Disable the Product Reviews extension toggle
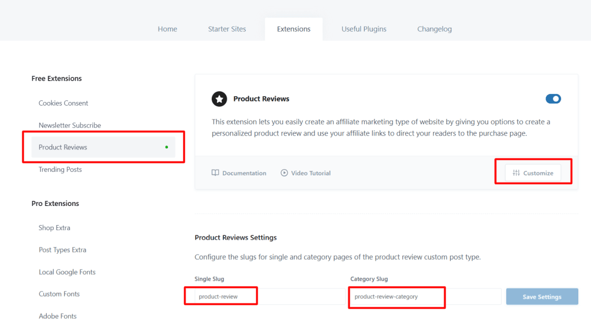Image resolution: width=591 pixels, height=326 pixels. (553, 99)
